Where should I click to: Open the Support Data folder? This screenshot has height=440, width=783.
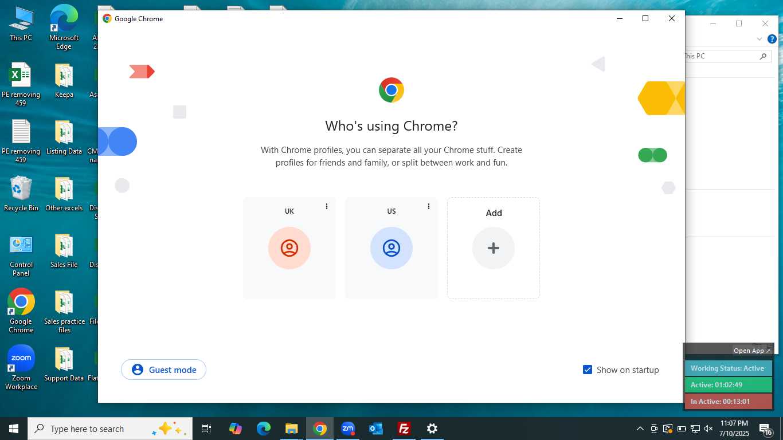(64, 364)
